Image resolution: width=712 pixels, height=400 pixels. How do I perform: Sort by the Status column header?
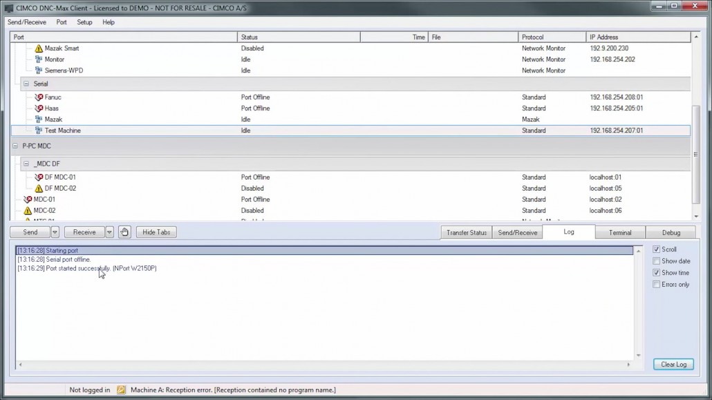point(299,37)
